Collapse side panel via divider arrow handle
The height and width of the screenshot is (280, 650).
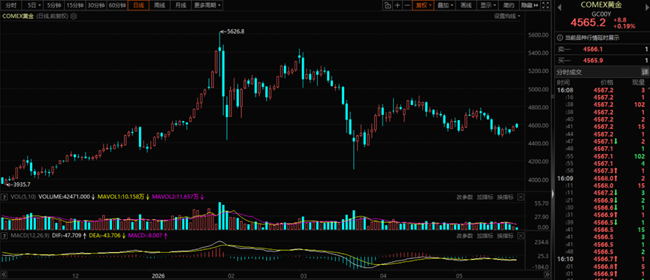(553, 193)
